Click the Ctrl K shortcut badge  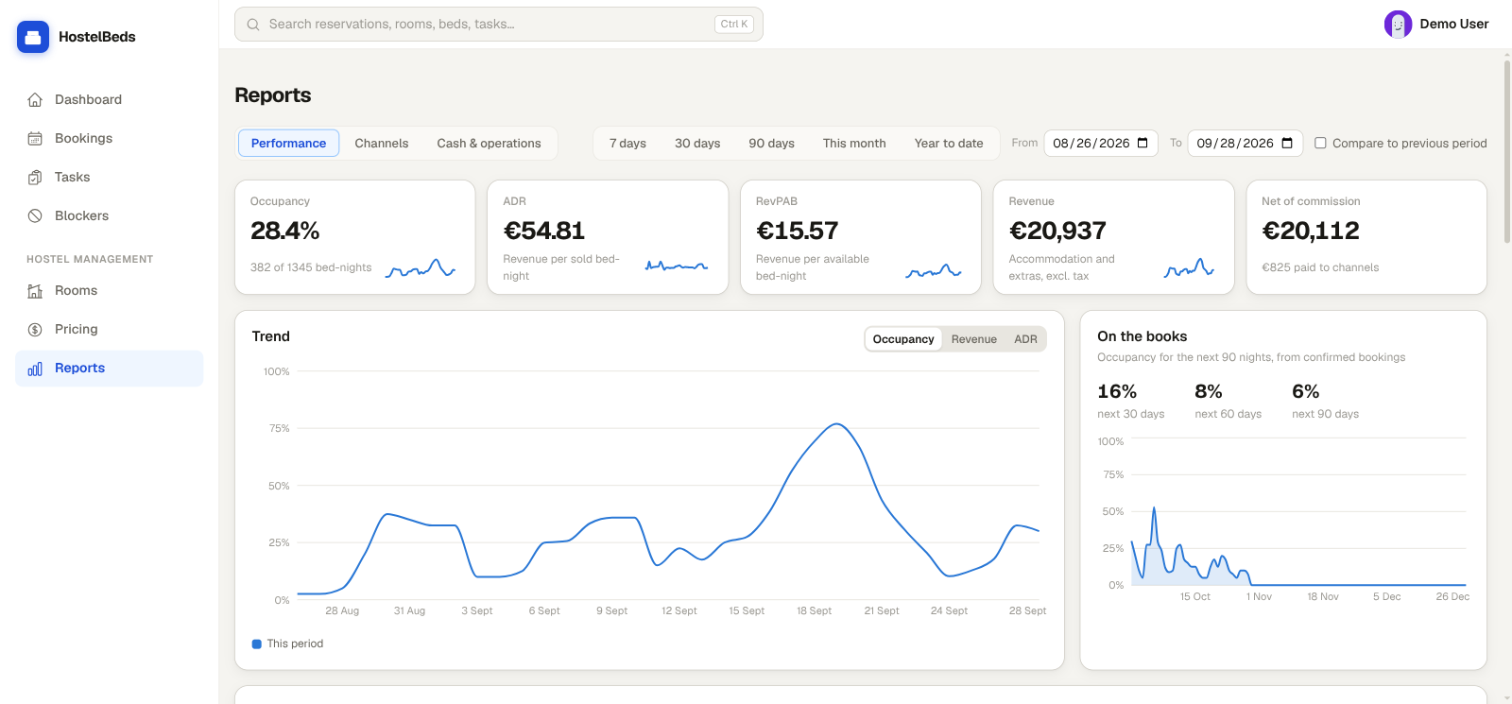[733, 25]
